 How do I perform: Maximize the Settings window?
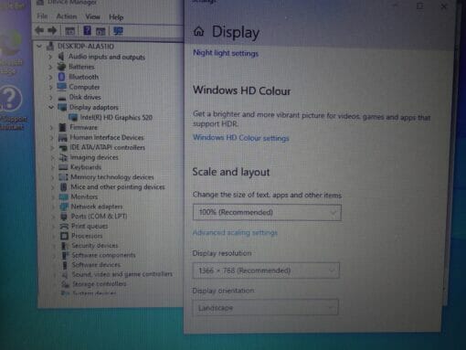click(420, 6)
